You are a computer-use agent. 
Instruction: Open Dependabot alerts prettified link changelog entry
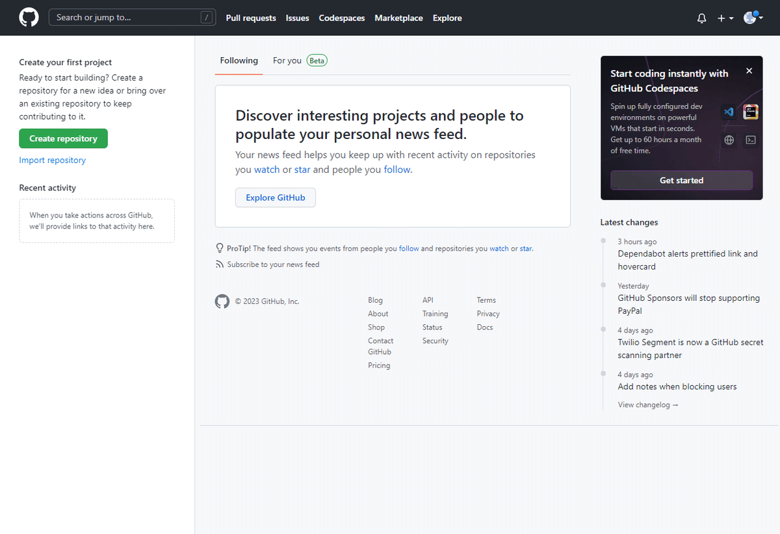click(x=688, y=260)
